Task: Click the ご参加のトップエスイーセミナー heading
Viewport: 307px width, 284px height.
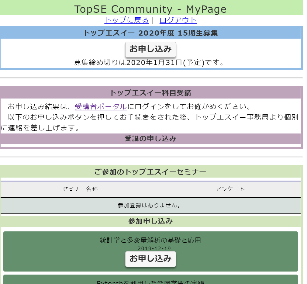Action: pyautogui.click(x=150, y=172)
